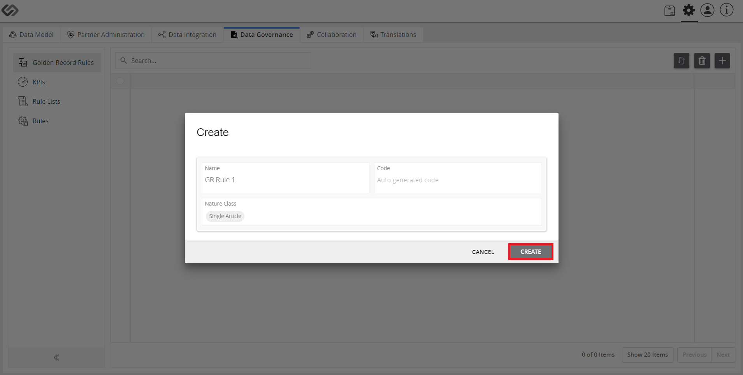Open the Show 20 Items selector
This screenshot has width=743, height=375.
647,355
